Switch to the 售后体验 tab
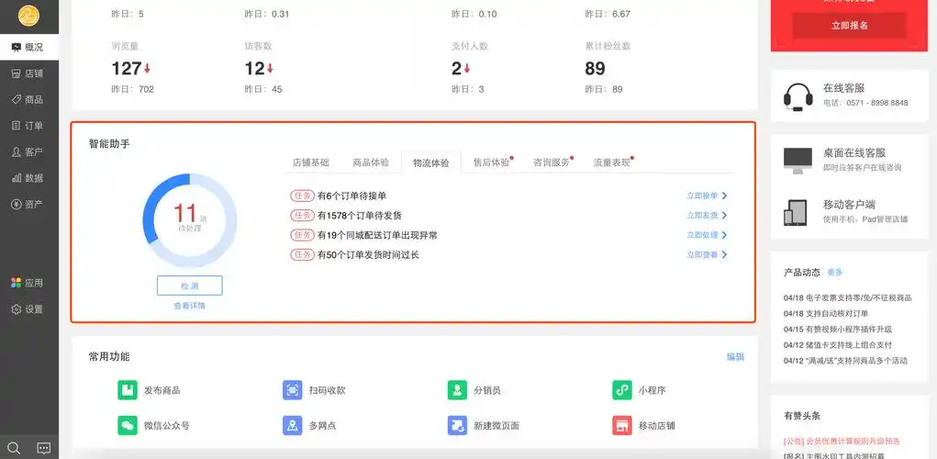Image resolution: width=937 pixels, height=459 pixels. point(492,162)
